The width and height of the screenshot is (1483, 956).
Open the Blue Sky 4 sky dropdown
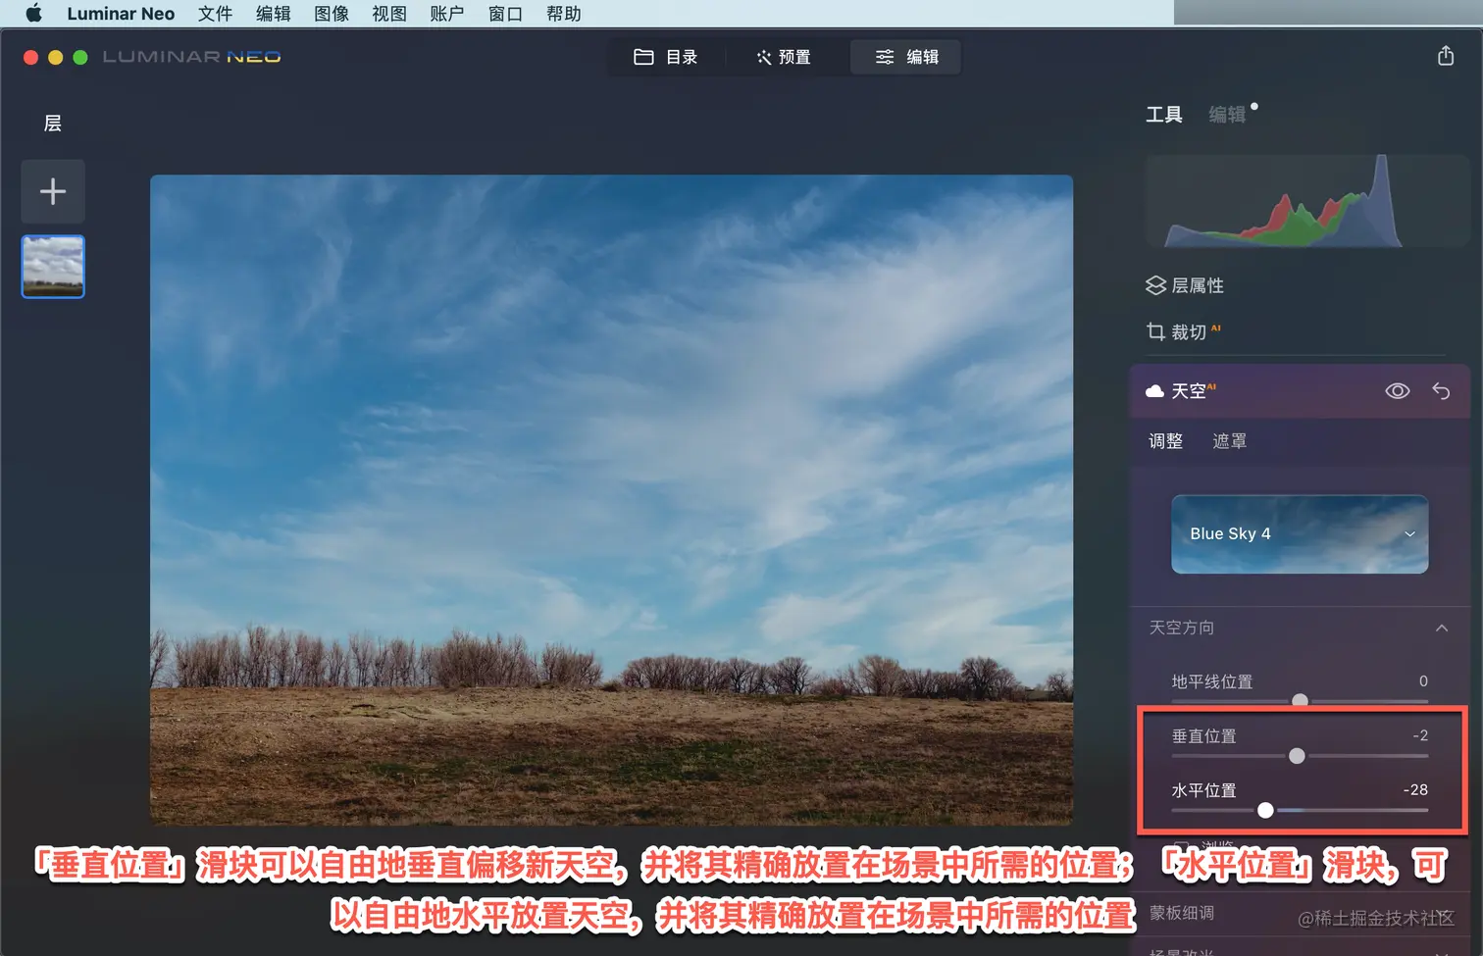1300,534
